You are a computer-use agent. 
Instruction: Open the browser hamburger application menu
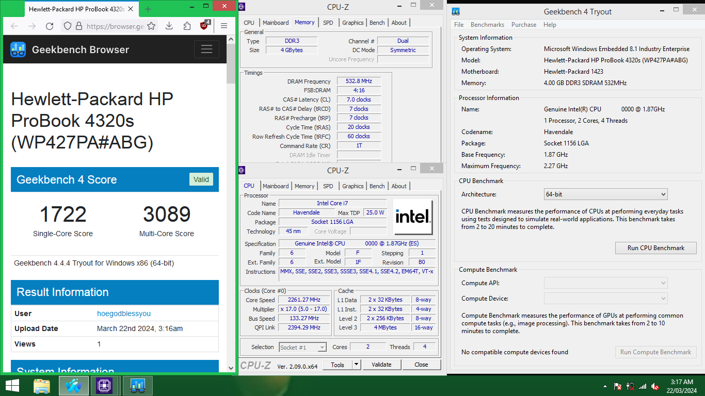(x=224, y=26)
